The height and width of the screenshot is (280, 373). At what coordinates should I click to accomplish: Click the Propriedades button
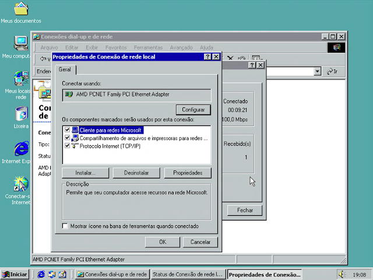pos(188,173)
